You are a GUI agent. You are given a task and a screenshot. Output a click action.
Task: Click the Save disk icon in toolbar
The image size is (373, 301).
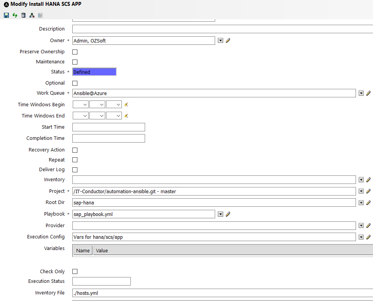pos(7,15)
